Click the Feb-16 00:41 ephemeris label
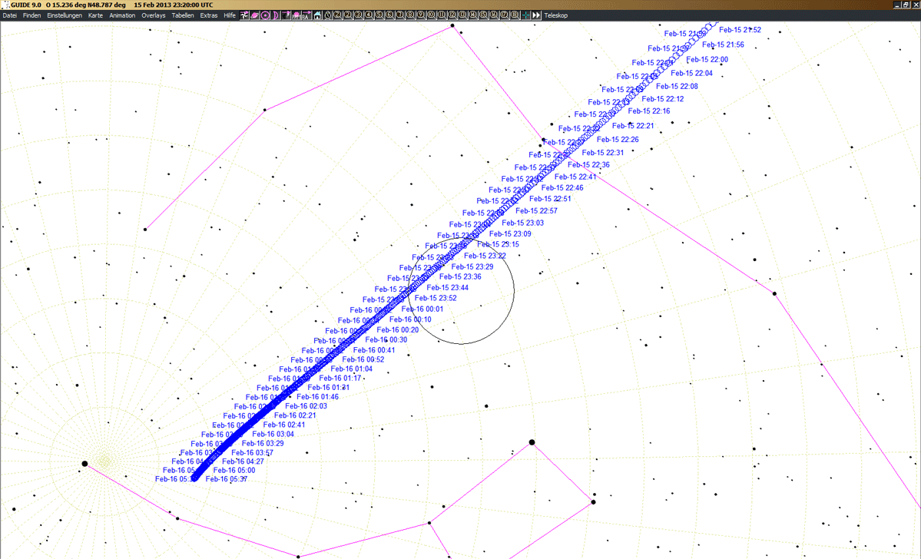Viewport: 921px width, 559px height. tap(374, 350)
